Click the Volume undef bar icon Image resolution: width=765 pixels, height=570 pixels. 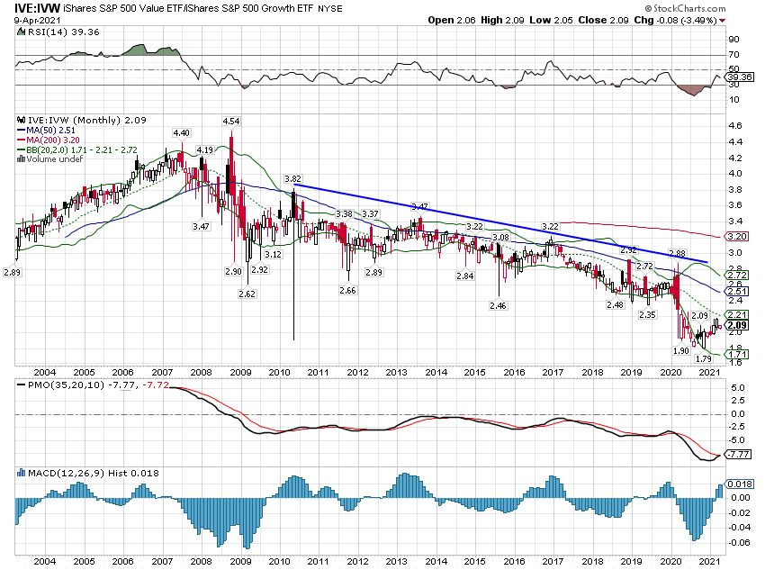pyautogui.click(x=21, y=159)
